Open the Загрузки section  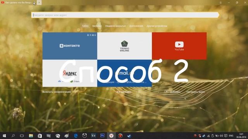click(97, 26)
